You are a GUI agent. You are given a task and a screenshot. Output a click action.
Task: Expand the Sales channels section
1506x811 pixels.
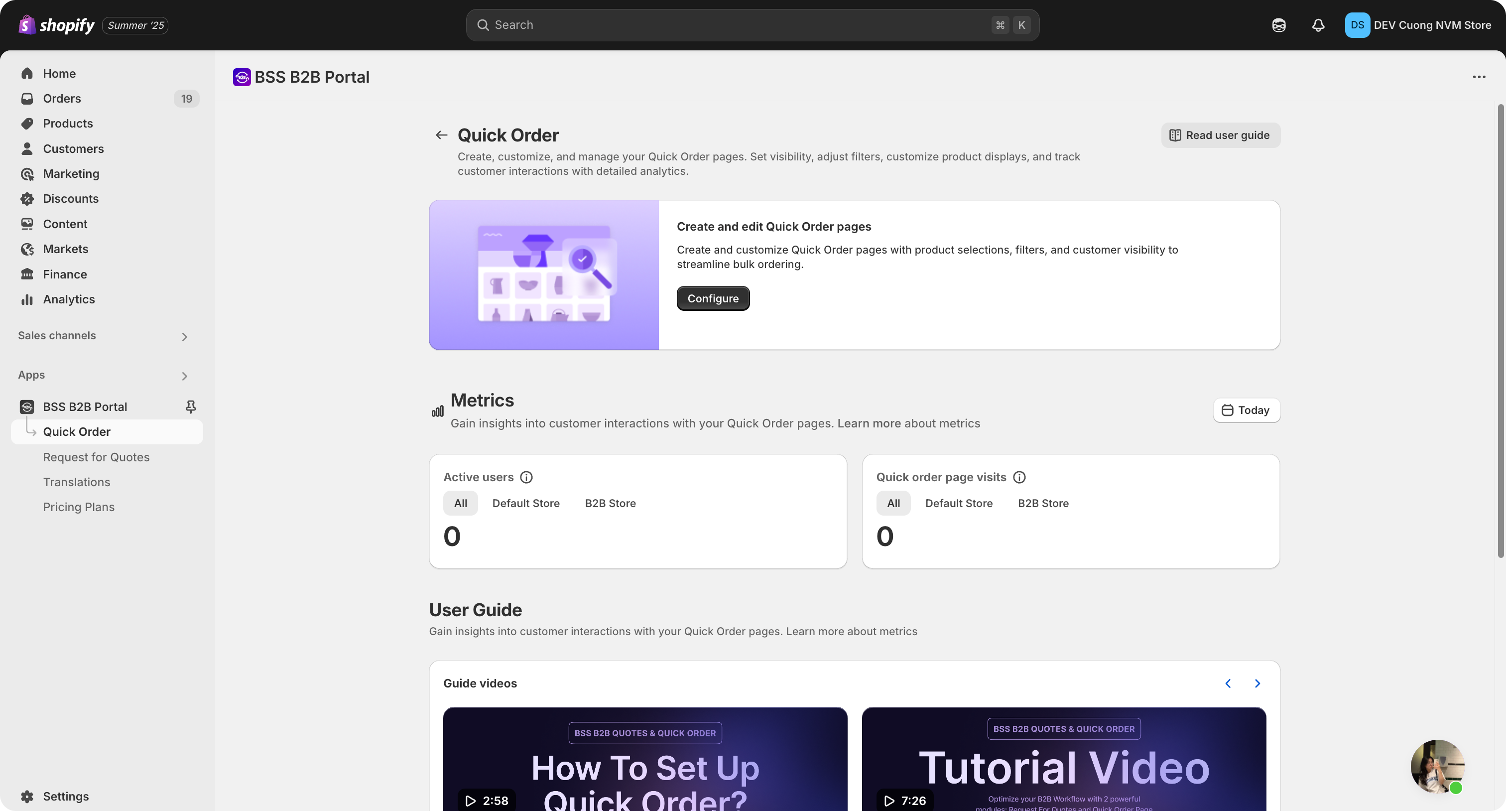coord(184,336)
